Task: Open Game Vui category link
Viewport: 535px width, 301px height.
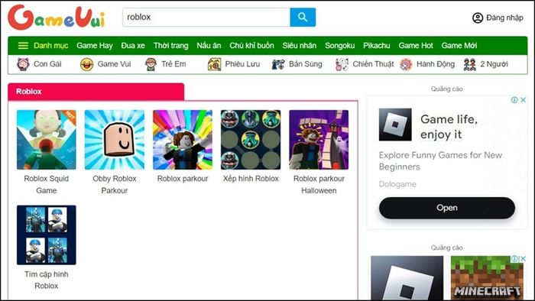Action: tap(114, 64)
